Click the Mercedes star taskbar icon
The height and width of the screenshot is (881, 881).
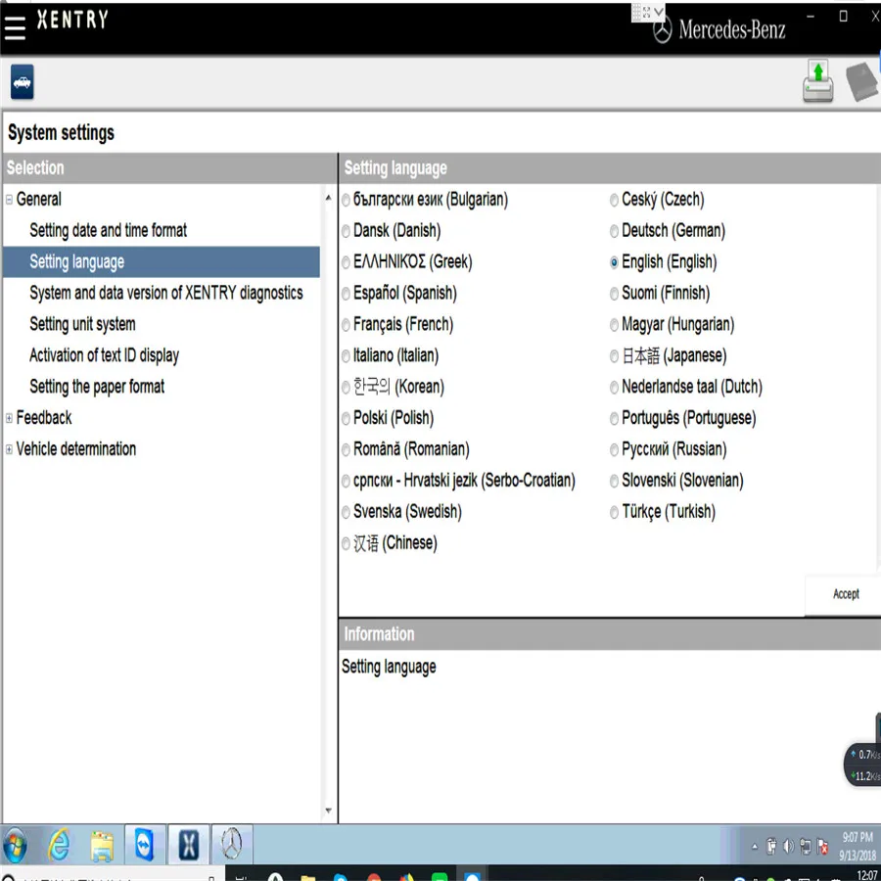tap(231, 845)
